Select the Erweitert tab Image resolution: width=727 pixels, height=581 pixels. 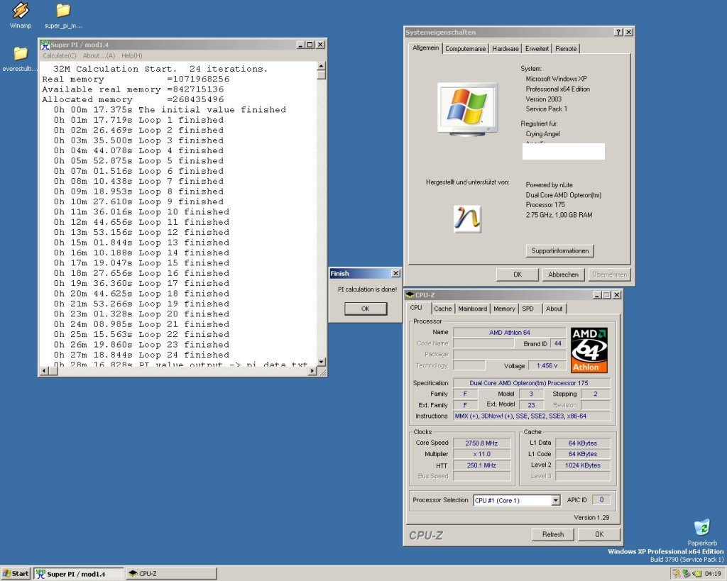pos(537,49)
